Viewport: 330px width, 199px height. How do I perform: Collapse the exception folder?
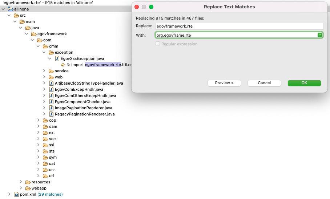(x=44, y=52)
